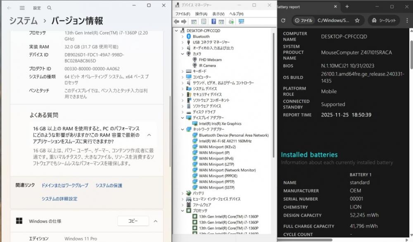Select the ヒューマン インターフェイス デバイス category
The image size is (413, 242).
(216, 199)
